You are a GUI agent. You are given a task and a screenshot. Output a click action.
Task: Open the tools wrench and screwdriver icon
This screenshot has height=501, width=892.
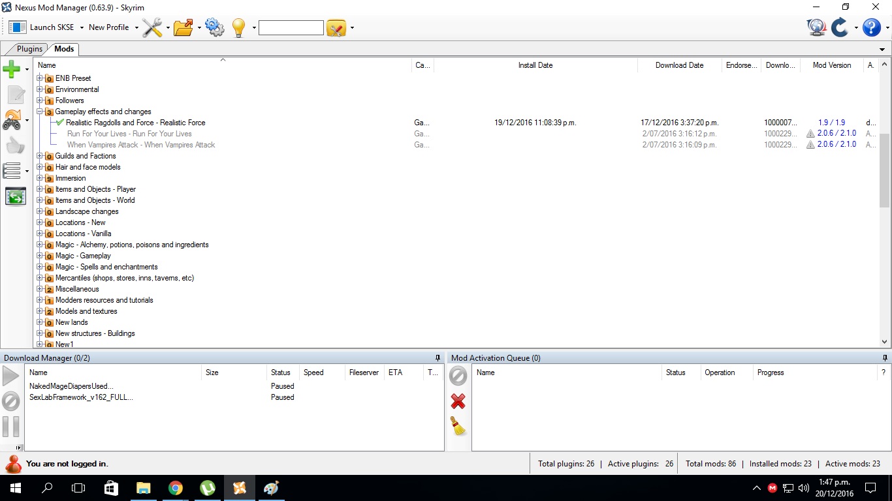pos(152,27)
